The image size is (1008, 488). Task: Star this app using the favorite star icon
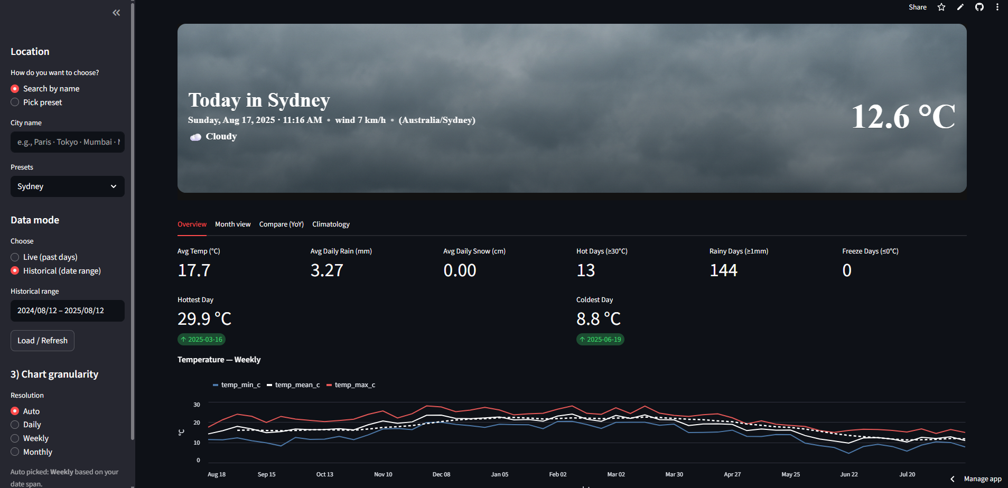[941, 7]
